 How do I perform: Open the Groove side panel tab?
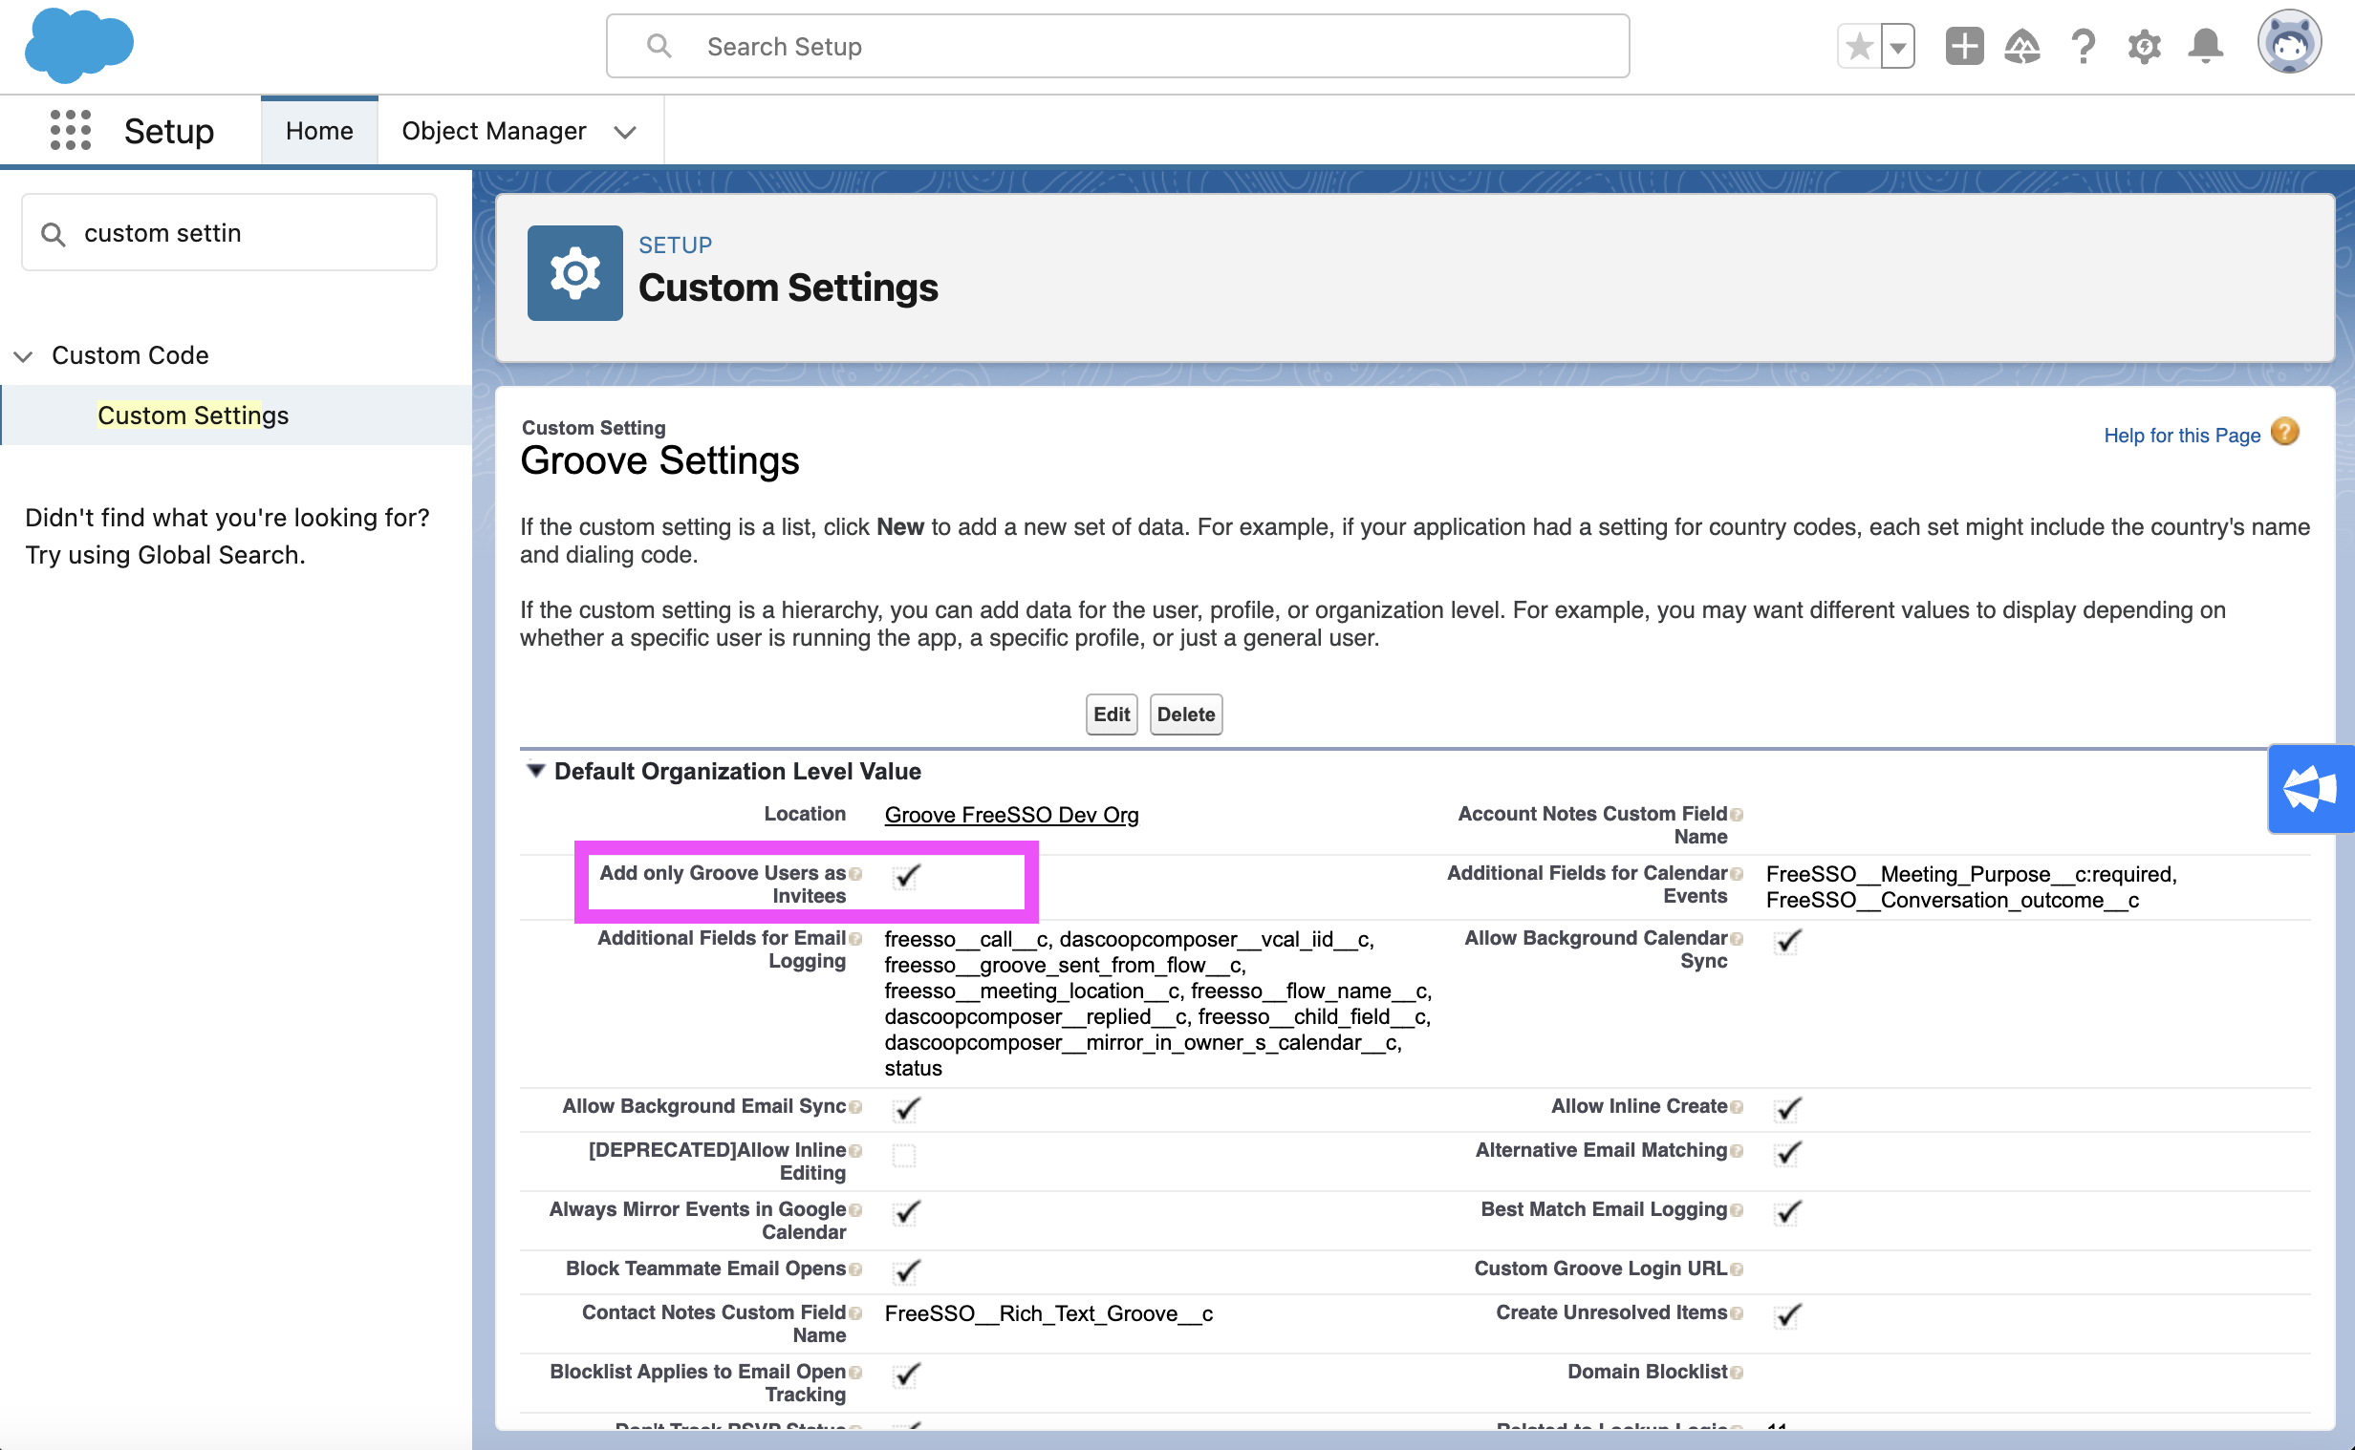(x=2311, y=788)
